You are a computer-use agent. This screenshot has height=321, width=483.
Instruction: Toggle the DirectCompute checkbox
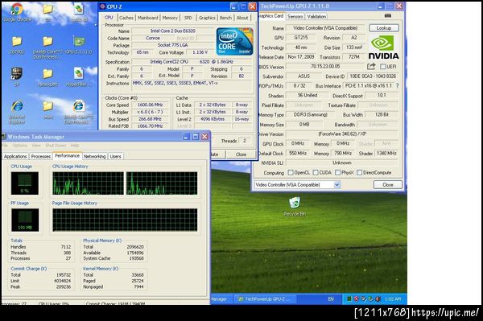tap(359, 172)
